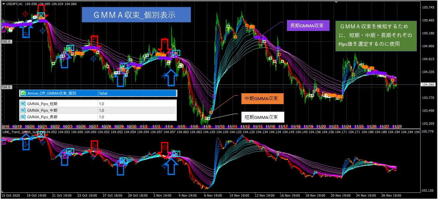The height and width of the screenshot is (199, 438).
Task: Click the 26 Nov 19:00 time axis label
Action: 391,195
